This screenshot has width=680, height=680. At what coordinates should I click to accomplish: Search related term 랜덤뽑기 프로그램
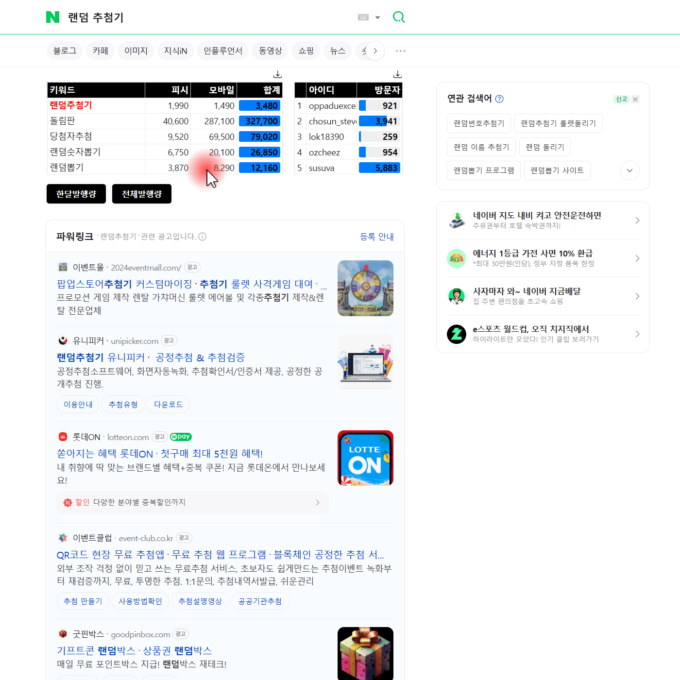(x=484, y=170)
